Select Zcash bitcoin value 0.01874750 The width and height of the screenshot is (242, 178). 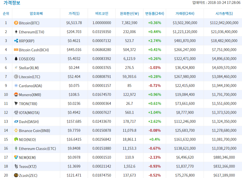pyautogui.click(x=102, y=175)
